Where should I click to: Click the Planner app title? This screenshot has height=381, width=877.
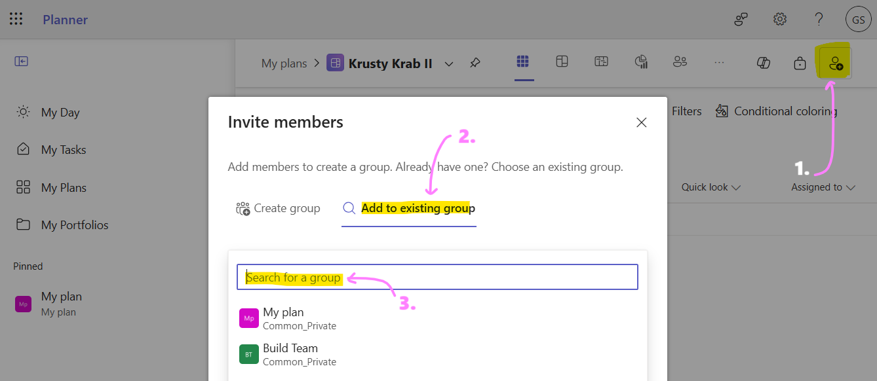(x=65, y=20)
